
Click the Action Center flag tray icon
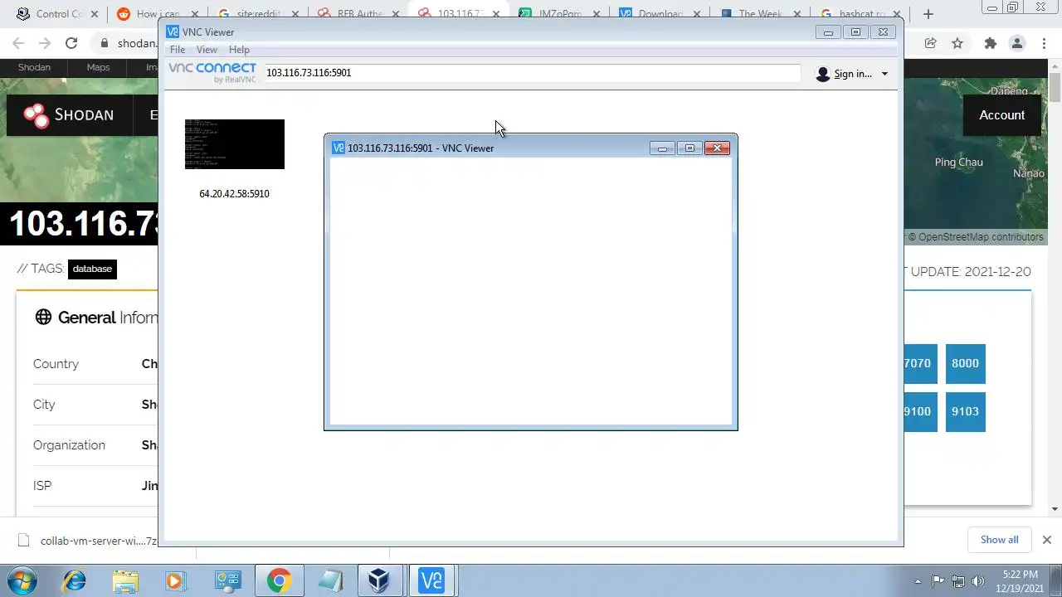[938, 581]
